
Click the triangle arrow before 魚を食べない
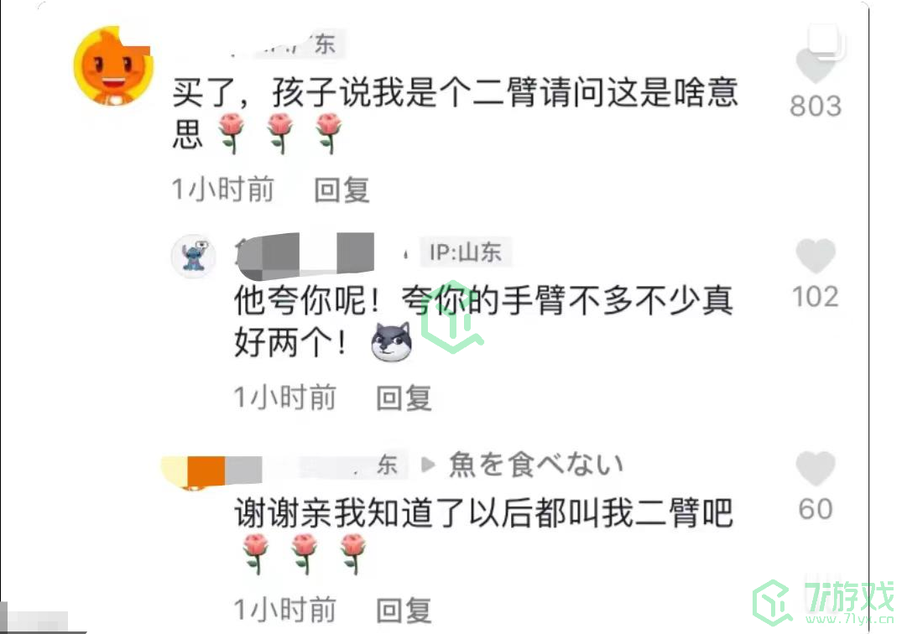click(427, 465)
